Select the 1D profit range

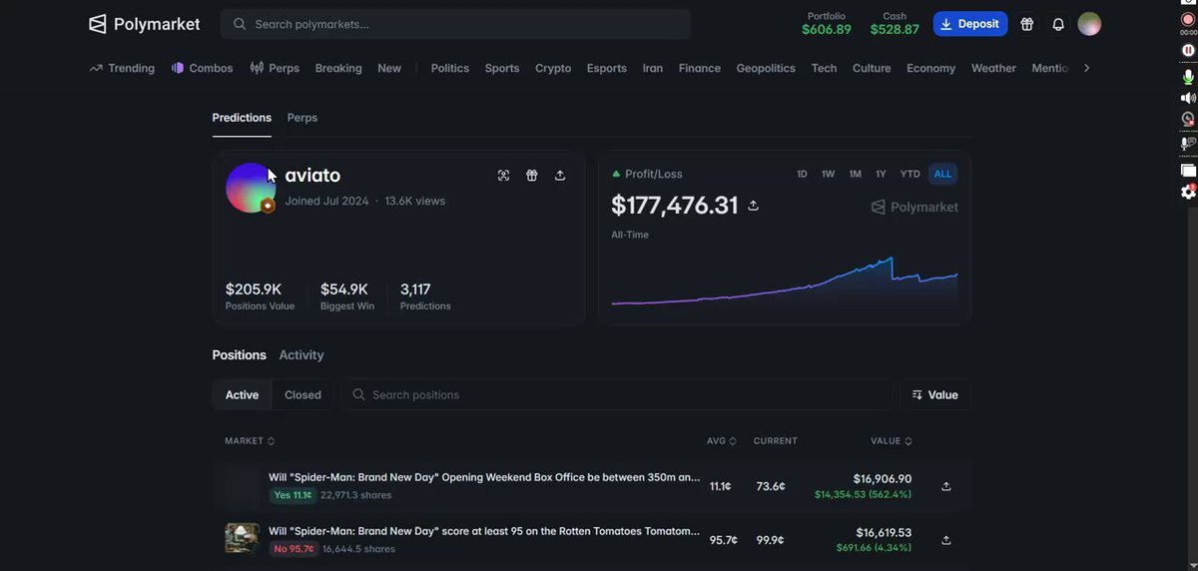tap(802, 174)
